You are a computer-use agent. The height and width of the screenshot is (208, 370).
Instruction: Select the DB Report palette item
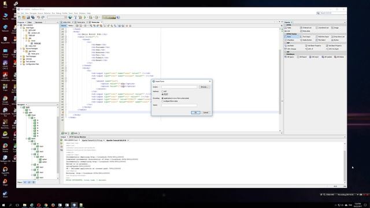[302, 57]
